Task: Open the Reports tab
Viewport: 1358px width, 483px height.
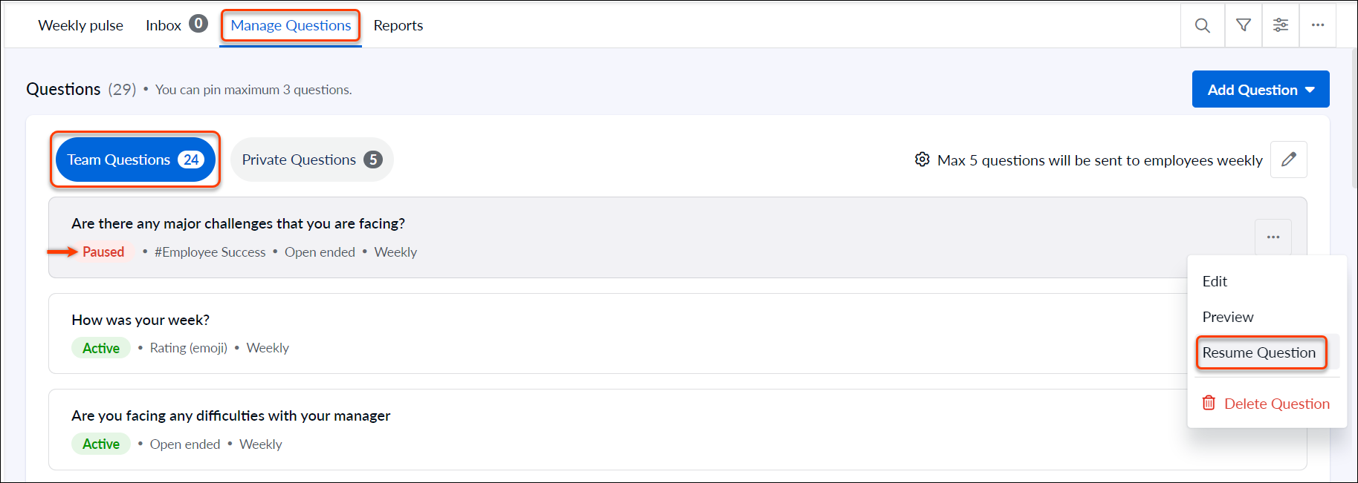Action: [x=398, y=25]
